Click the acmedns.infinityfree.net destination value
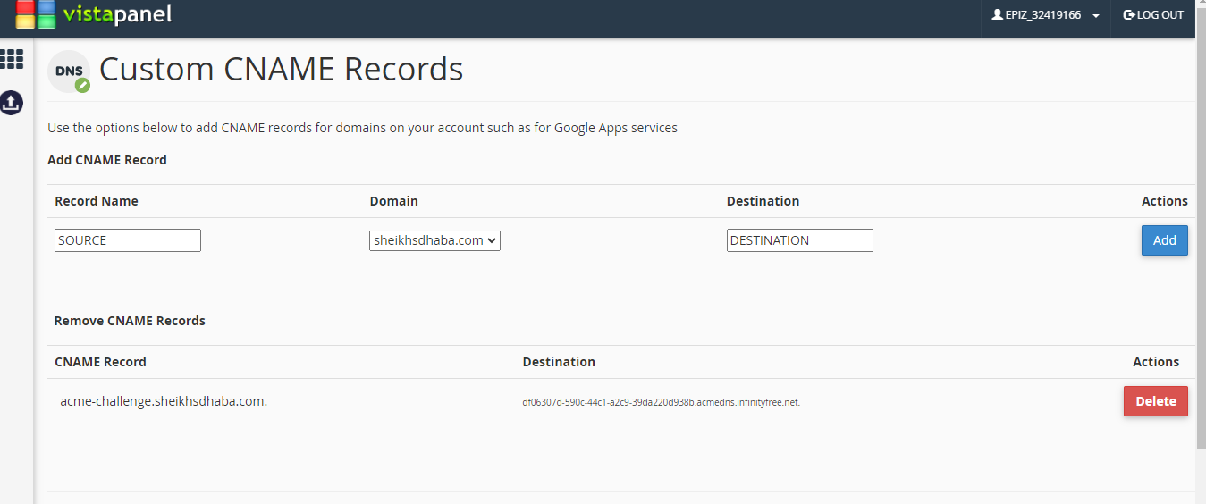This screenshot has height=504, width=1206. point(661,402)
